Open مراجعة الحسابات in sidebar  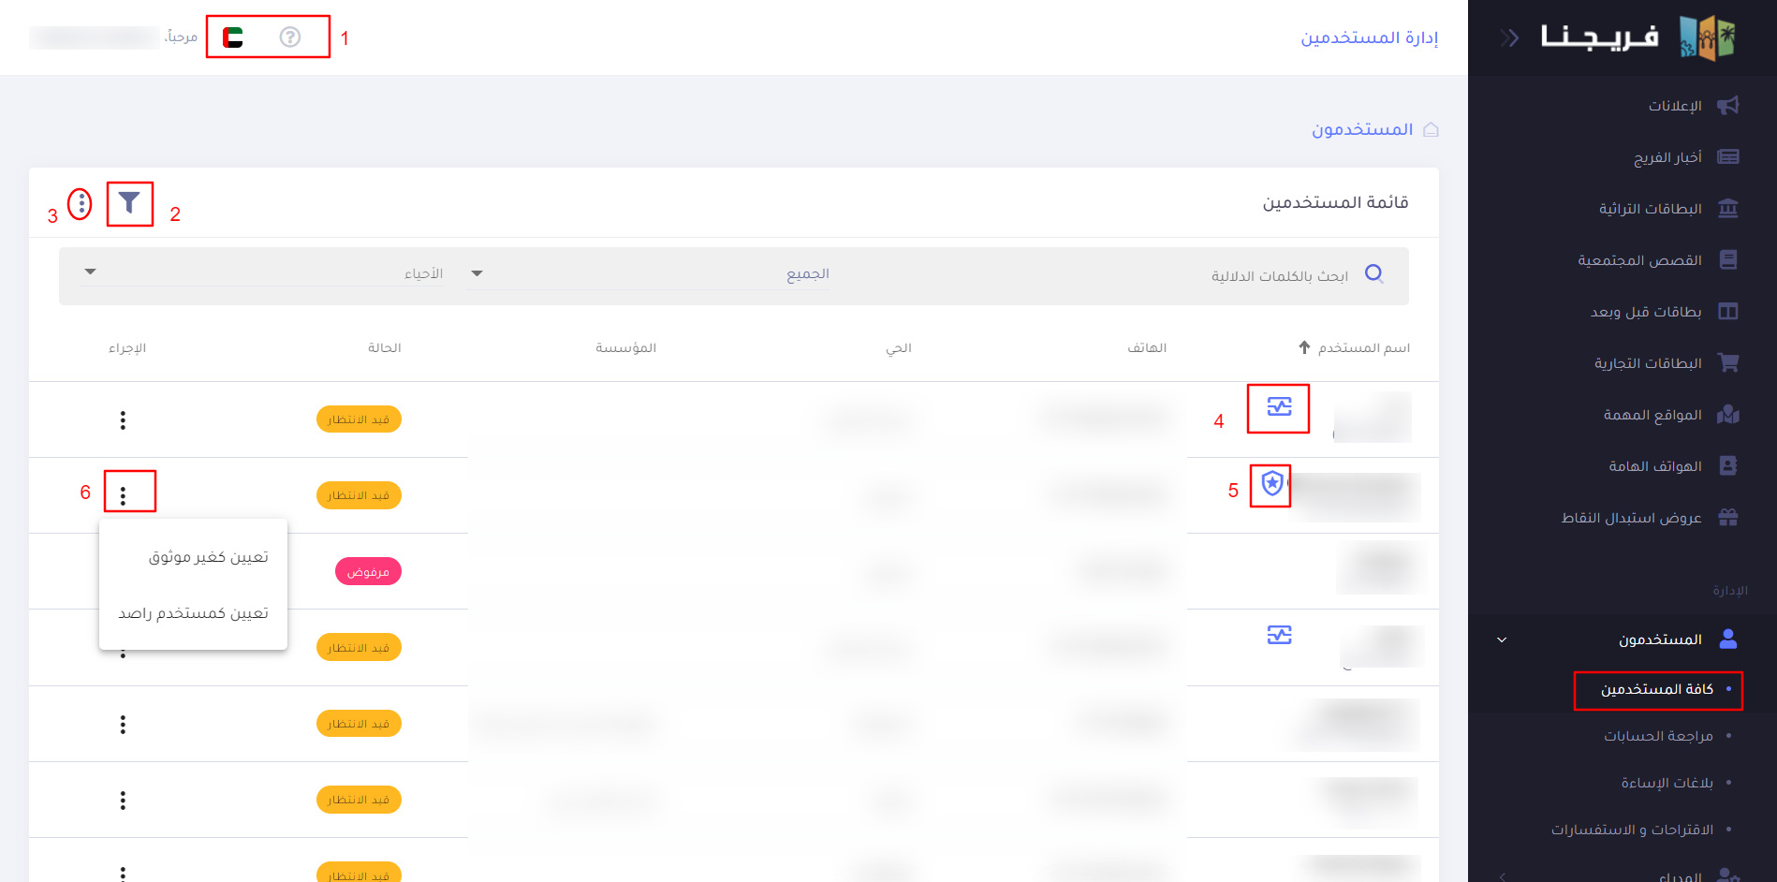(x=1658, y=736)
